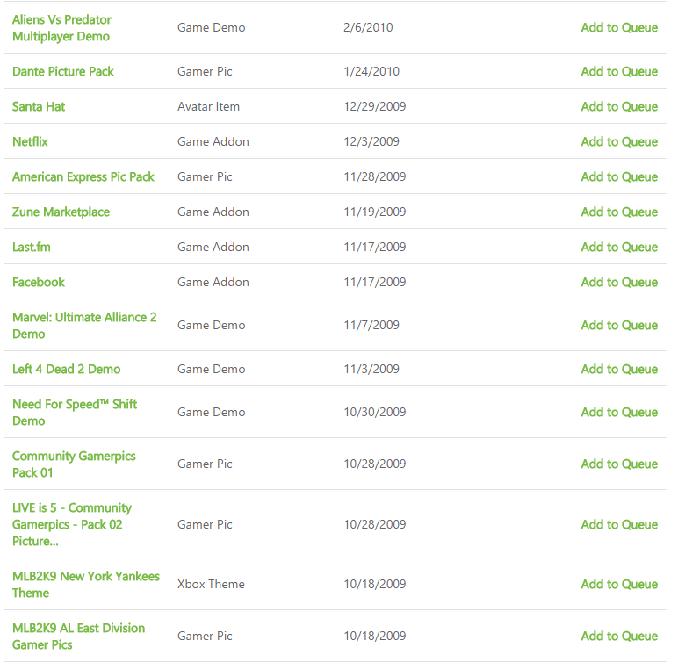Add Aliens Vs Predator demo to queue

(619, 28)
